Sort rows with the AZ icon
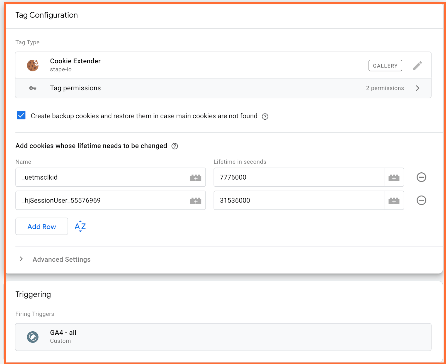Screen dimensions: 446x364 click(80, 226)
